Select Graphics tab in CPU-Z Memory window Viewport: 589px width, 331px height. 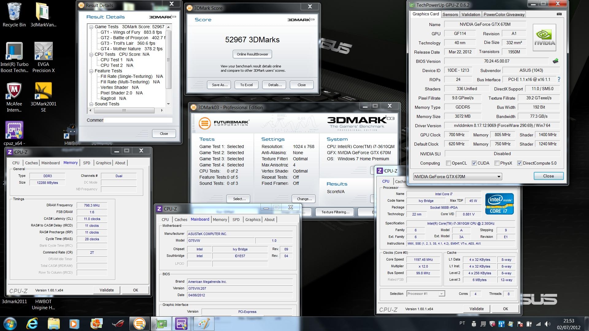103,163
